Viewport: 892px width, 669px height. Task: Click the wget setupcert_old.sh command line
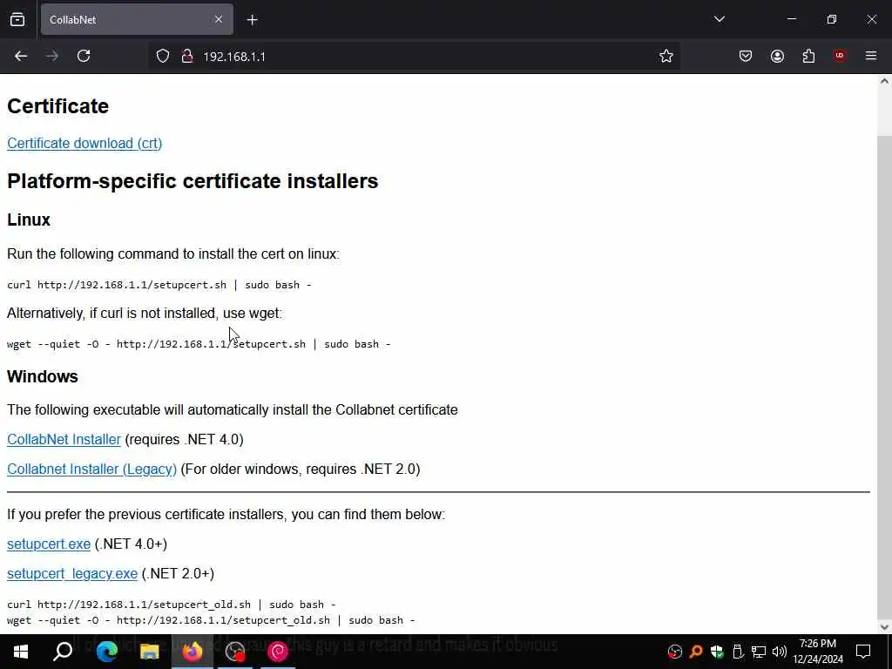(x=211, y=620)
